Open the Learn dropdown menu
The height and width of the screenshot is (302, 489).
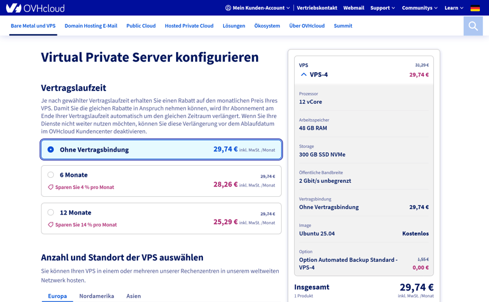click(x=454, y=8)
